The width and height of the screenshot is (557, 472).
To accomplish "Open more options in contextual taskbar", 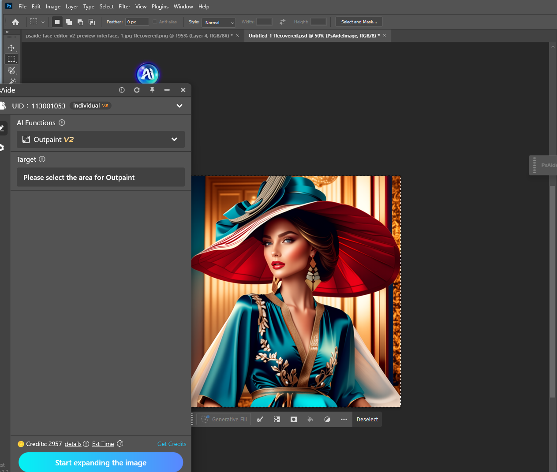I will [x=344, y=420].
